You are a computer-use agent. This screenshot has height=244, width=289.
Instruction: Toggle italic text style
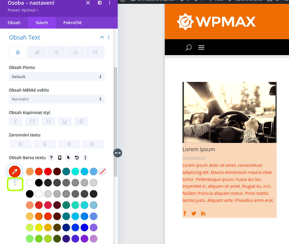pyautogui.click(x=16, y=121)
